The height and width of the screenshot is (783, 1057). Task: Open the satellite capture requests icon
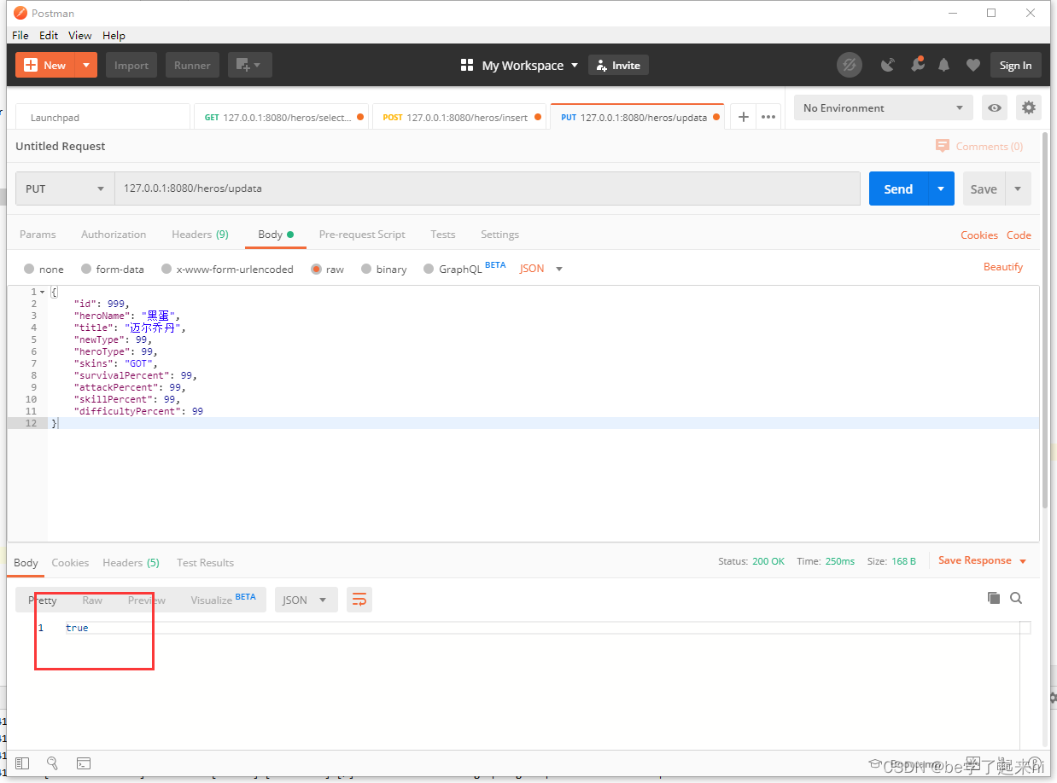click(888, 65)
